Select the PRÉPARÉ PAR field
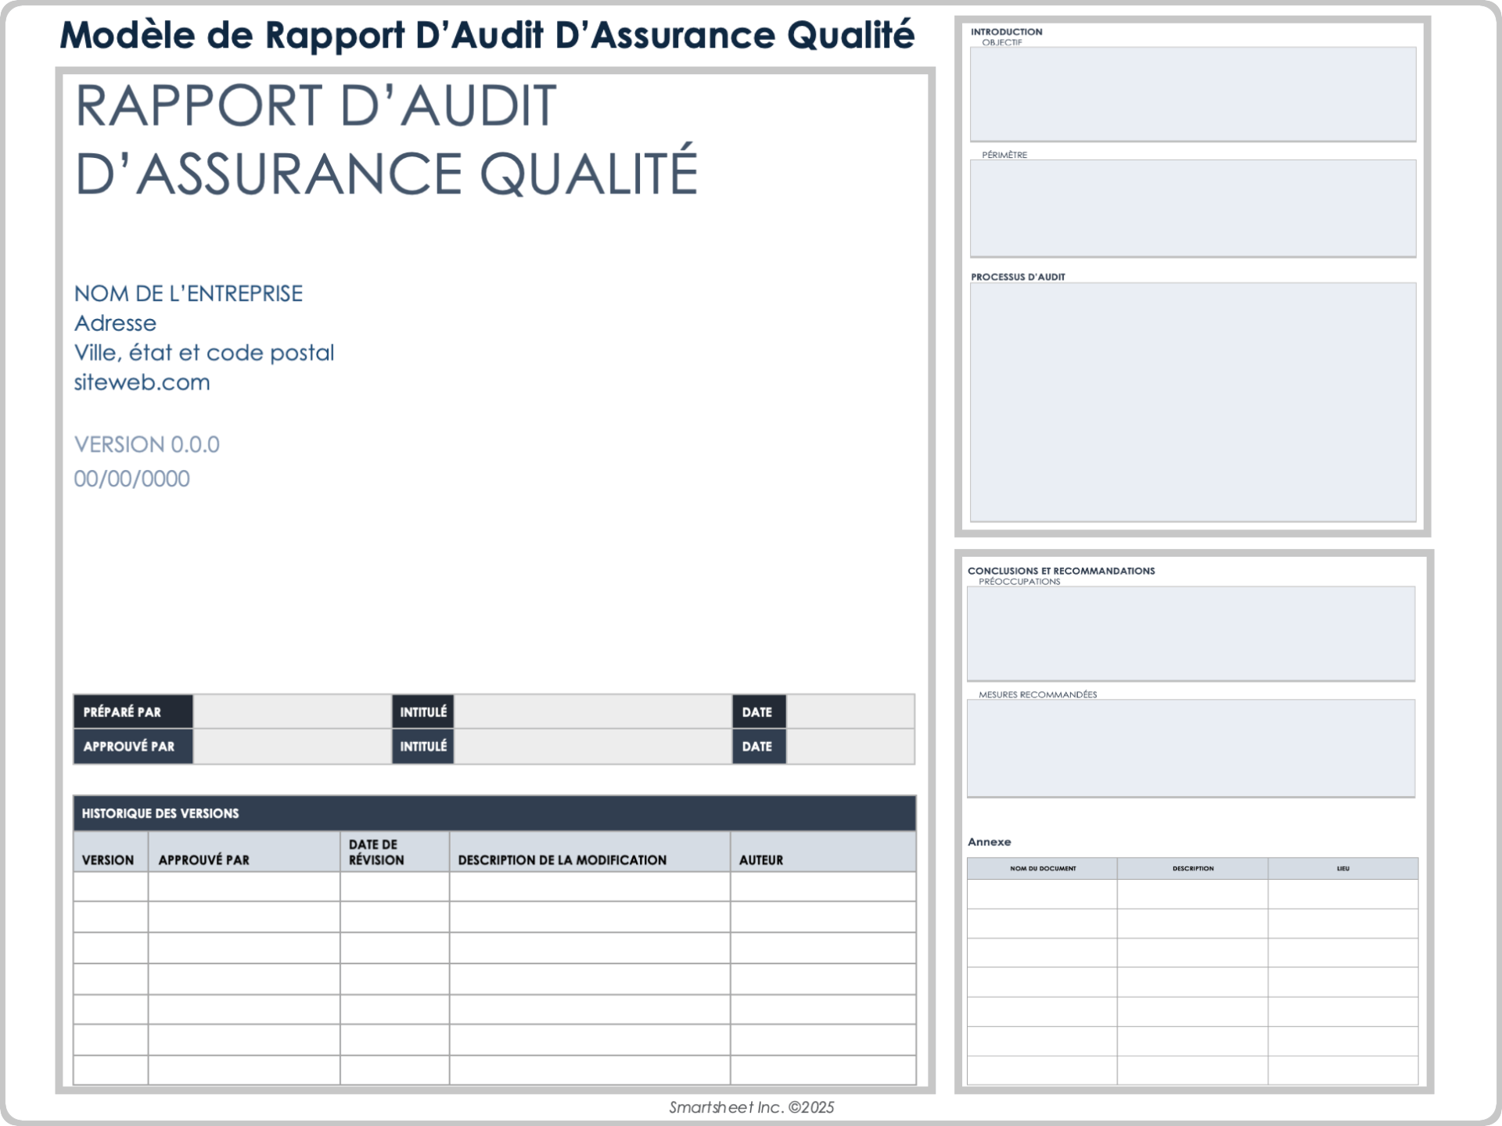This screenshot has width=1502, height=1126. pyautogui.click(x=292, y=712)
